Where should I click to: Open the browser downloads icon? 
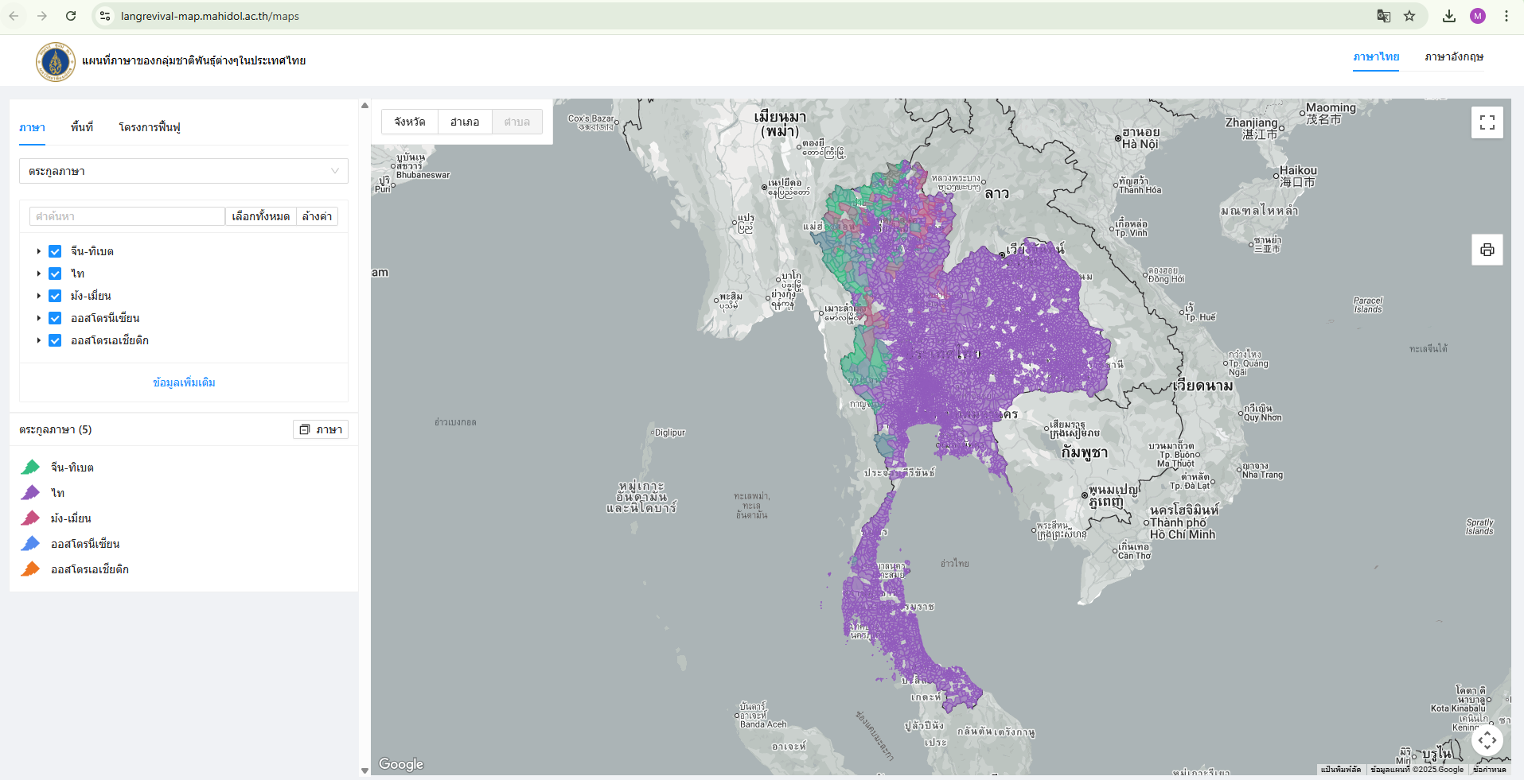coord(1449,16)
